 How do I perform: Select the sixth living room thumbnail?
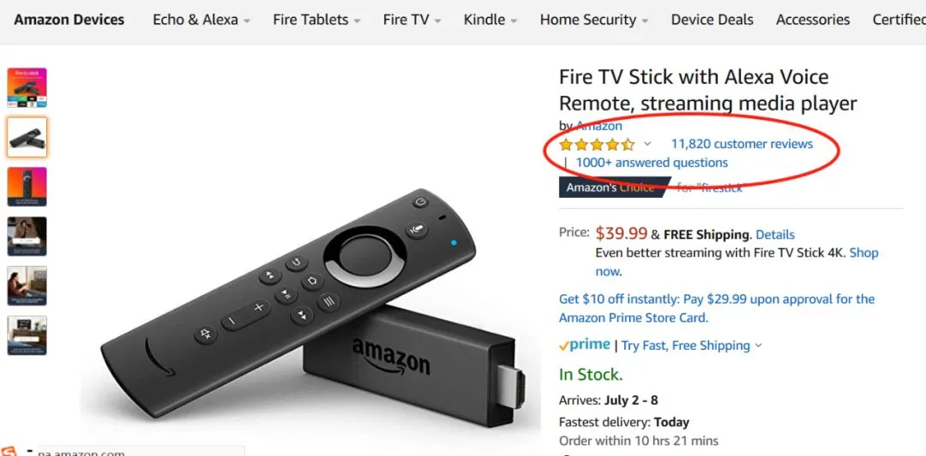click(27, 335)
